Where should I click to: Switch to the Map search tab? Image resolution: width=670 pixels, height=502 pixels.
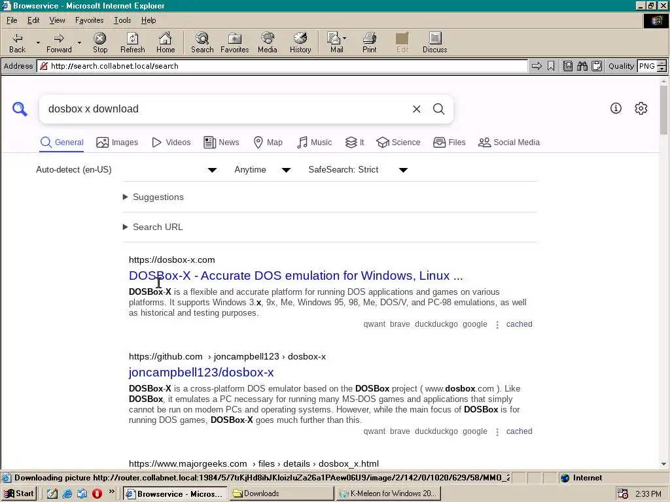coord(268,142)
